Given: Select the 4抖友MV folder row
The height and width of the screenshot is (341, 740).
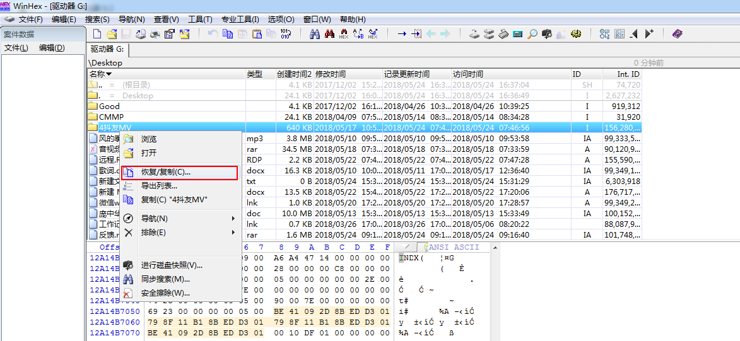Looking at the screenshot, I should point(365,128).
